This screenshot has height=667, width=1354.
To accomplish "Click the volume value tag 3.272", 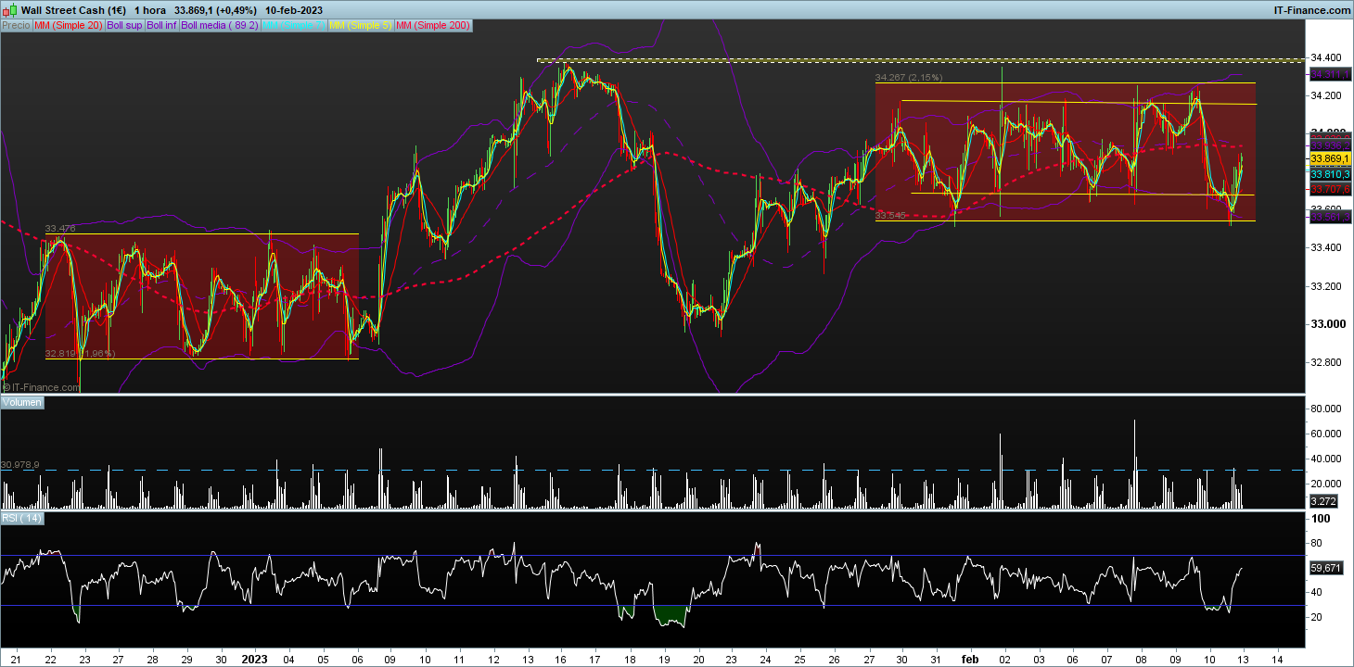I will pyautogui.click(x=1322, y=501).
